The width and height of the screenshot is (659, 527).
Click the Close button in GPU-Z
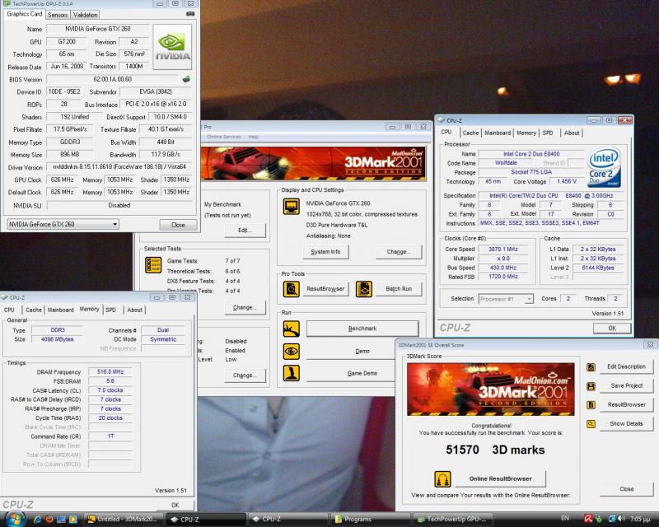pos(178,225)
